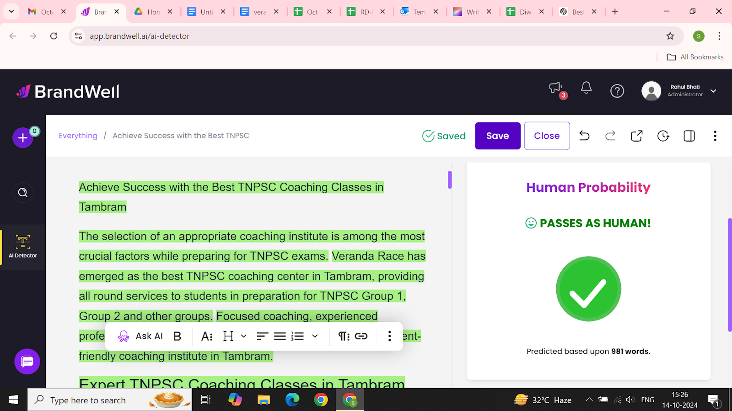732x411 pixels.
Task: Expand the list options dropdown
Action: coord(315,336)
